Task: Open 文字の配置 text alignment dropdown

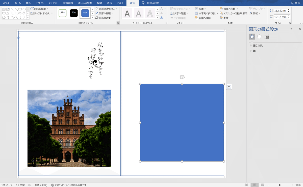Action: pos(179,13)
